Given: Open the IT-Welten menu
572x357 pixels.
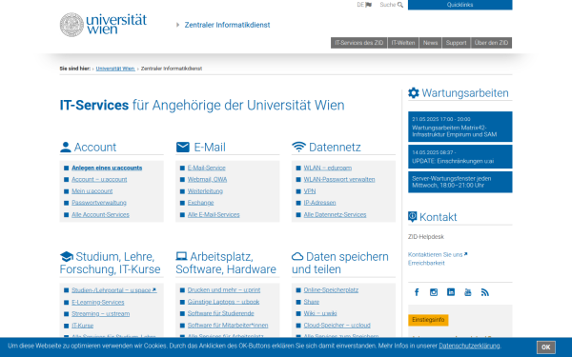Looking at the screenshot, I should 403,43.
